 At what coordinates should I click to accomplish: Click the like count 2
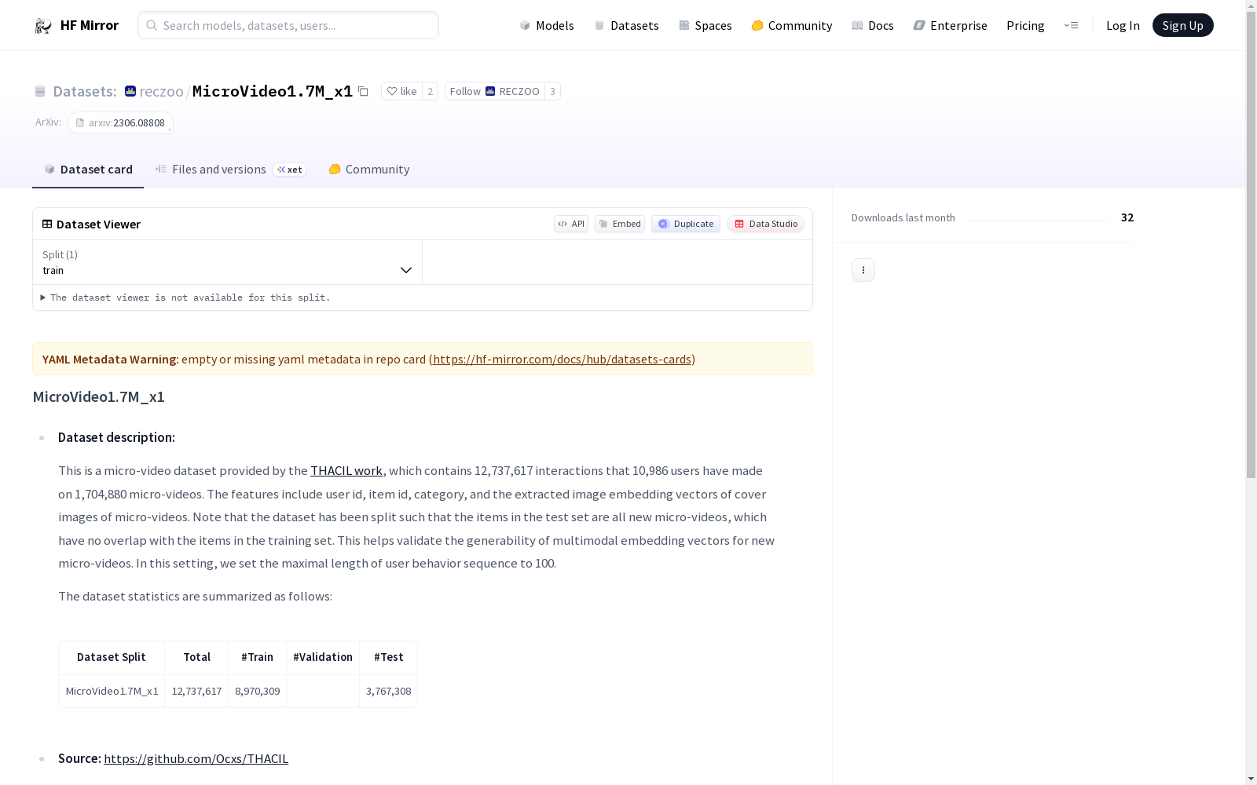click(430, 91)
